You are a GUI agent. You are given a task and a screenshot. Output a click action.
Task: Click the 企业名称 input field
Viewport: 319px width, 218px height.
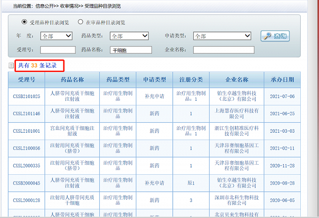pyautogui.click(x=224, y=50)
